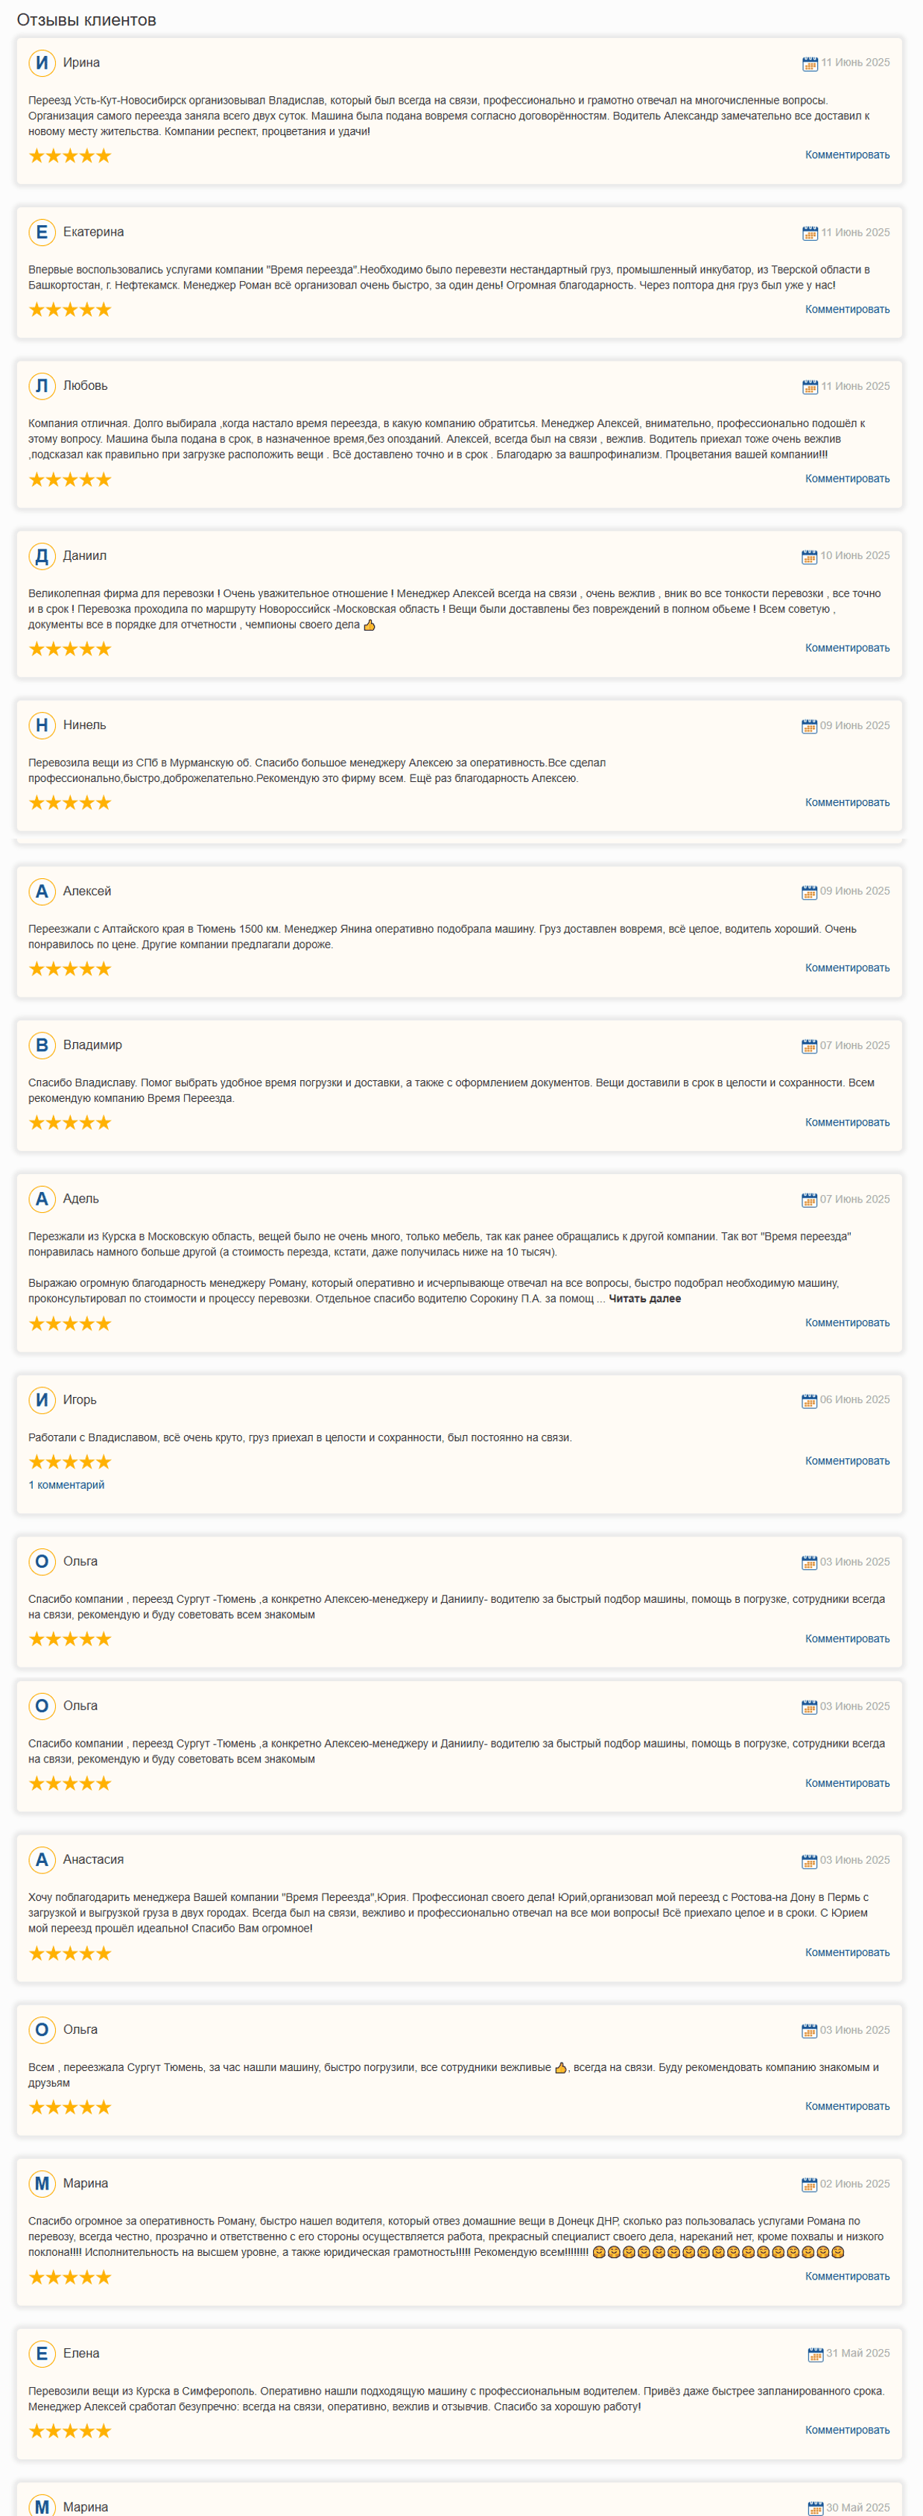This screenshot has height=2516, width=923.
Task: Click Комментировать on Даниил's review
Action: pyautogui.click(x=847, y=649)
